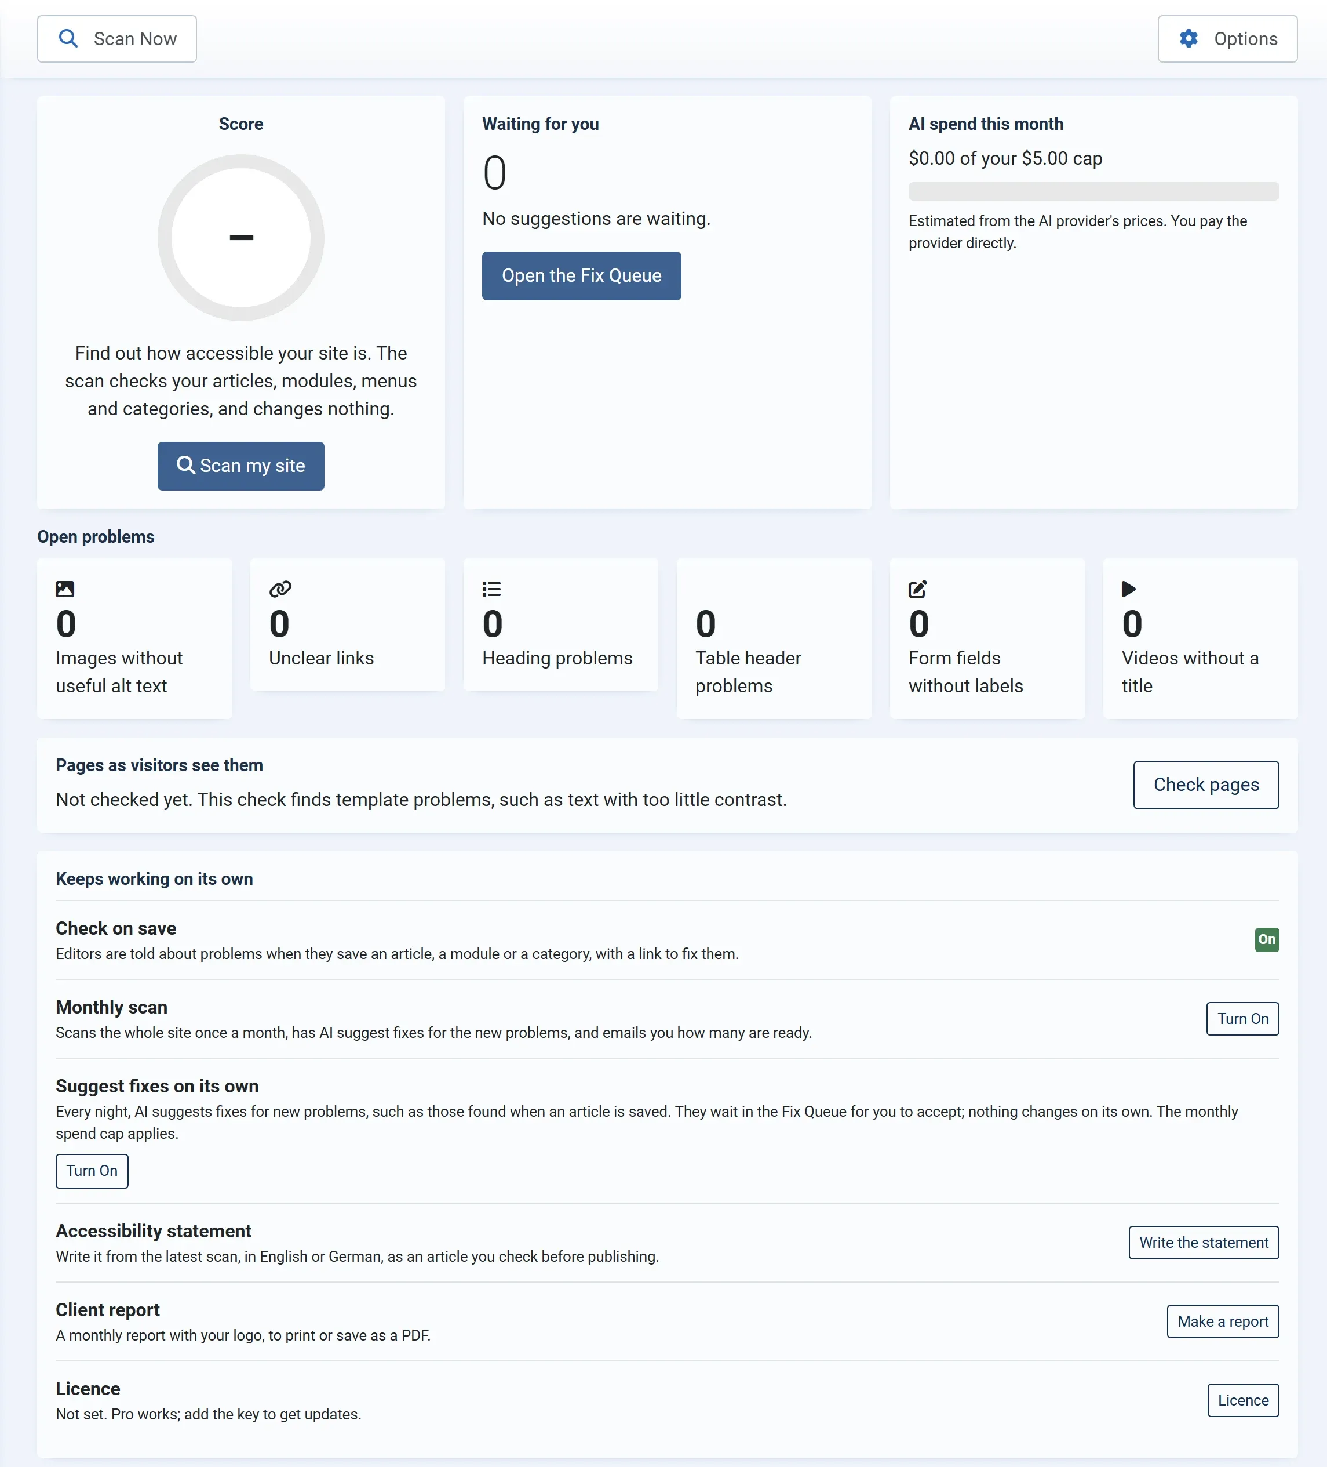This screenshot has height=1467, width=1327.
Task: Click the list icon above Heading problems
Action: 491,589
